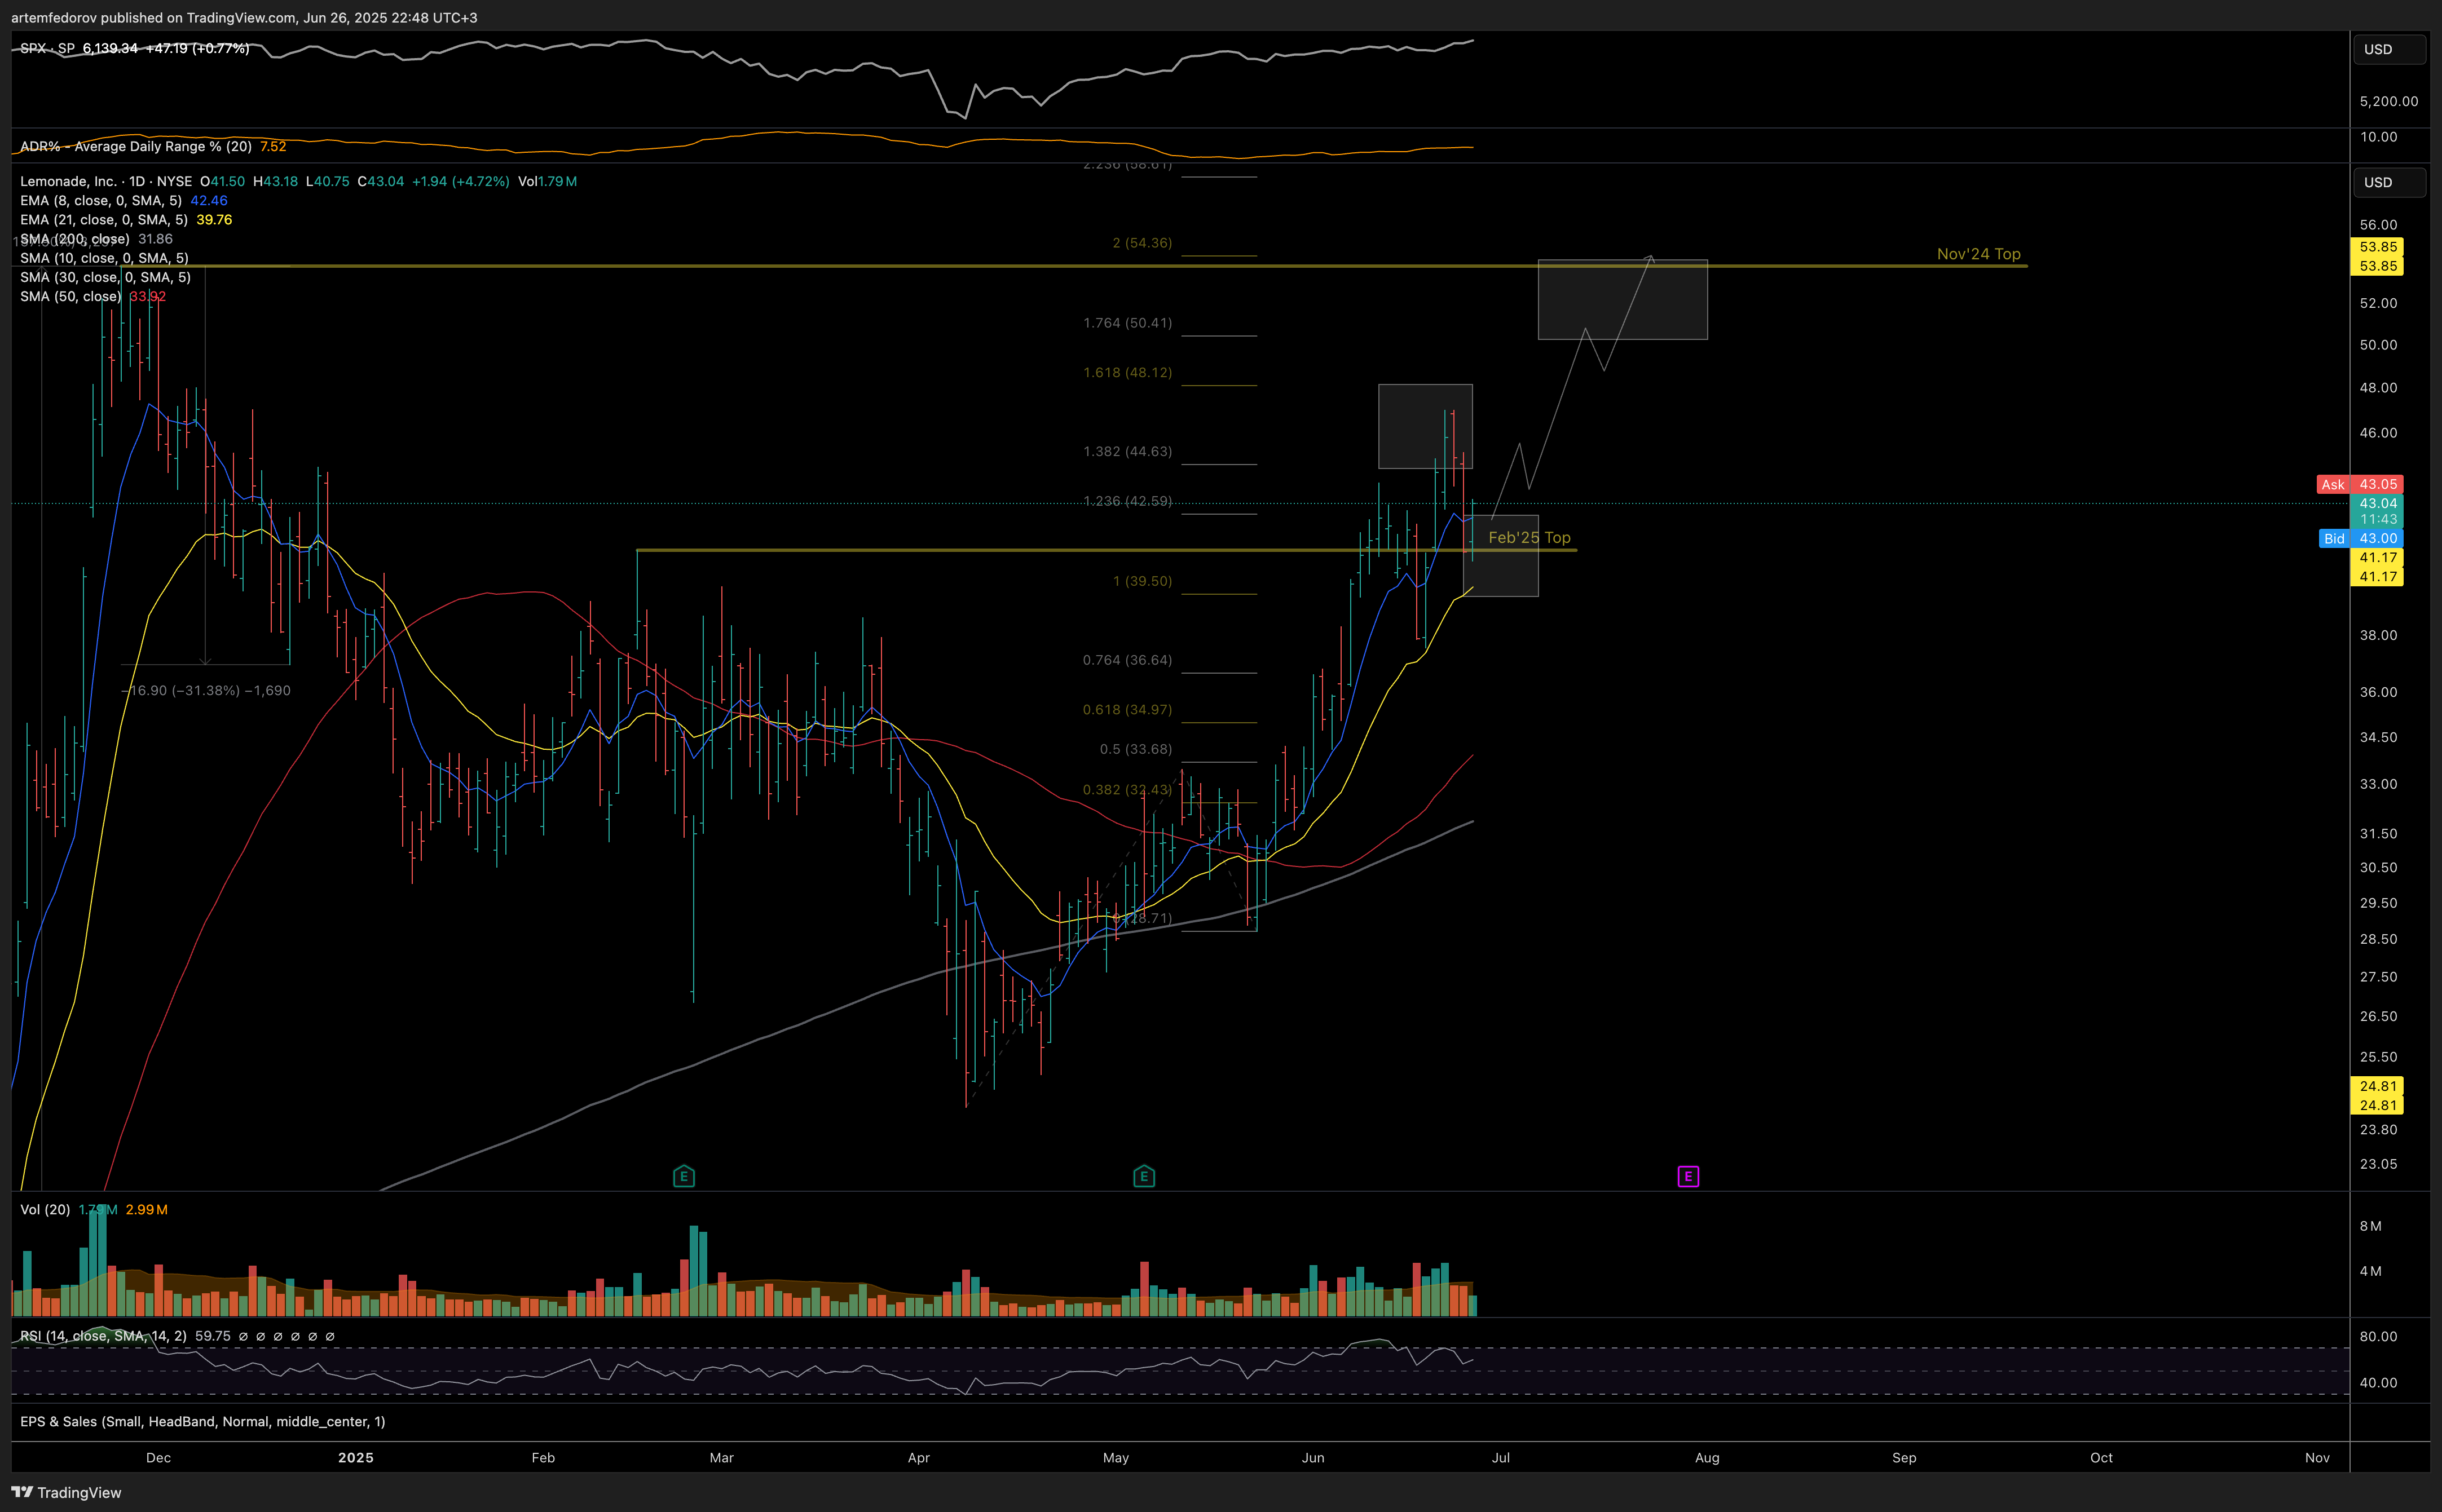Screen dimensions: 2442x1512
Task: Click the 0.618 (34.97) Fibonacci level label
Action: pos(1127,709)
